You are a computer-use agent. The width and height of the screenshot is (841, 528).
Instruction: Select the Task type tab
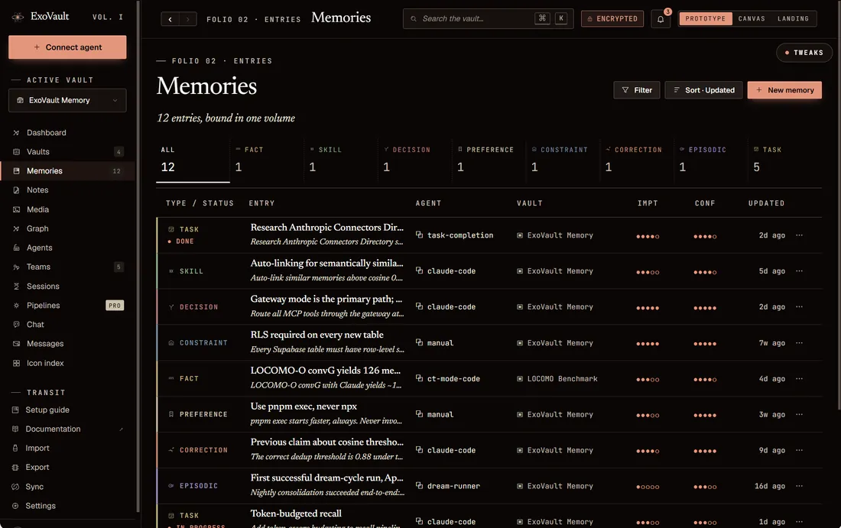click(x=784, y=160)
